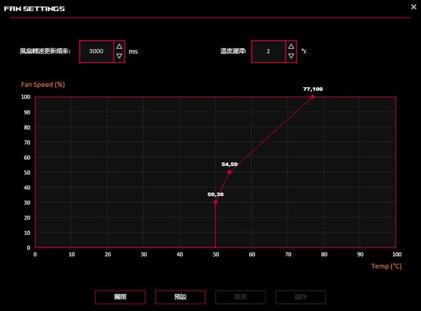Screen dimensions: 421x311
Task: Click the FAN SETTINGS title text
Action: [34, 9]
